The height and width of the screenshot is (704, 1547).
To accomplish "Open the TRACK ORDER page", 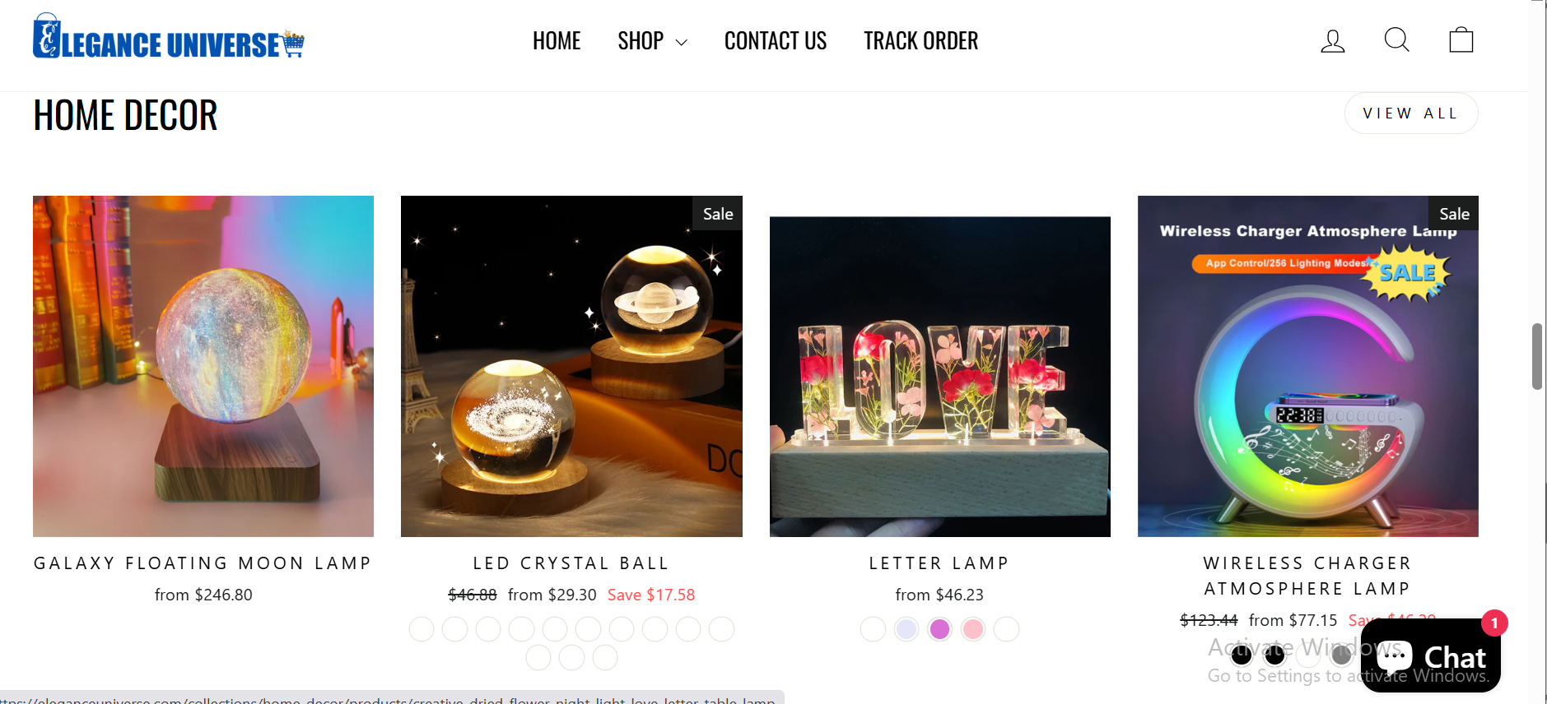I will pos(920,41).
